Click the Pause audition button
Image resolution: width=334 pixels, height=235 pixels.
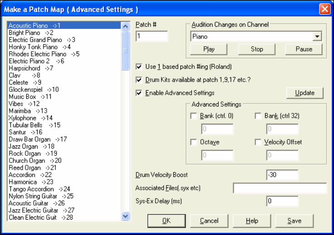tap(304, 49)
